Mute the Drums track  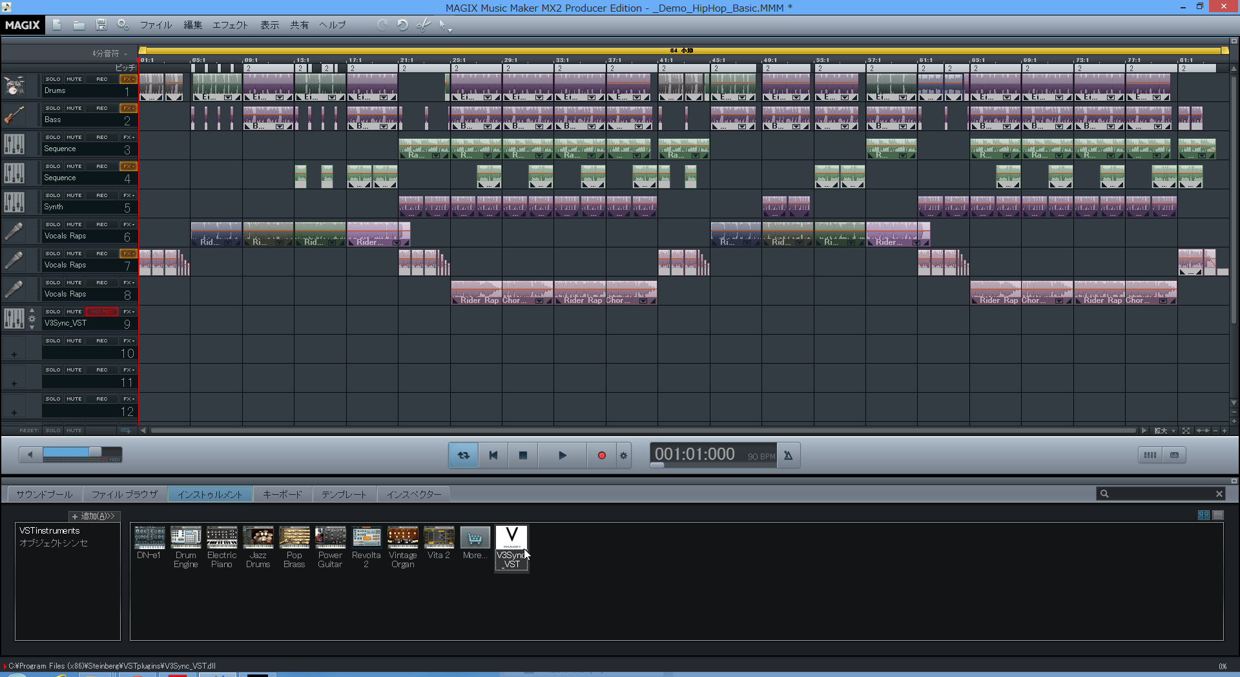[x=74, y=79]
